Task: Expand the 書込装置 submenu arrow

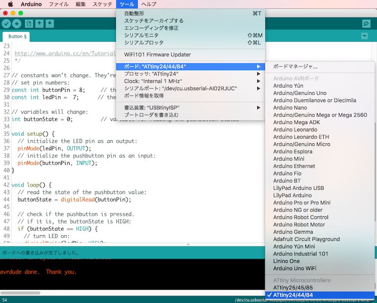Action: [x=258, y=107]
